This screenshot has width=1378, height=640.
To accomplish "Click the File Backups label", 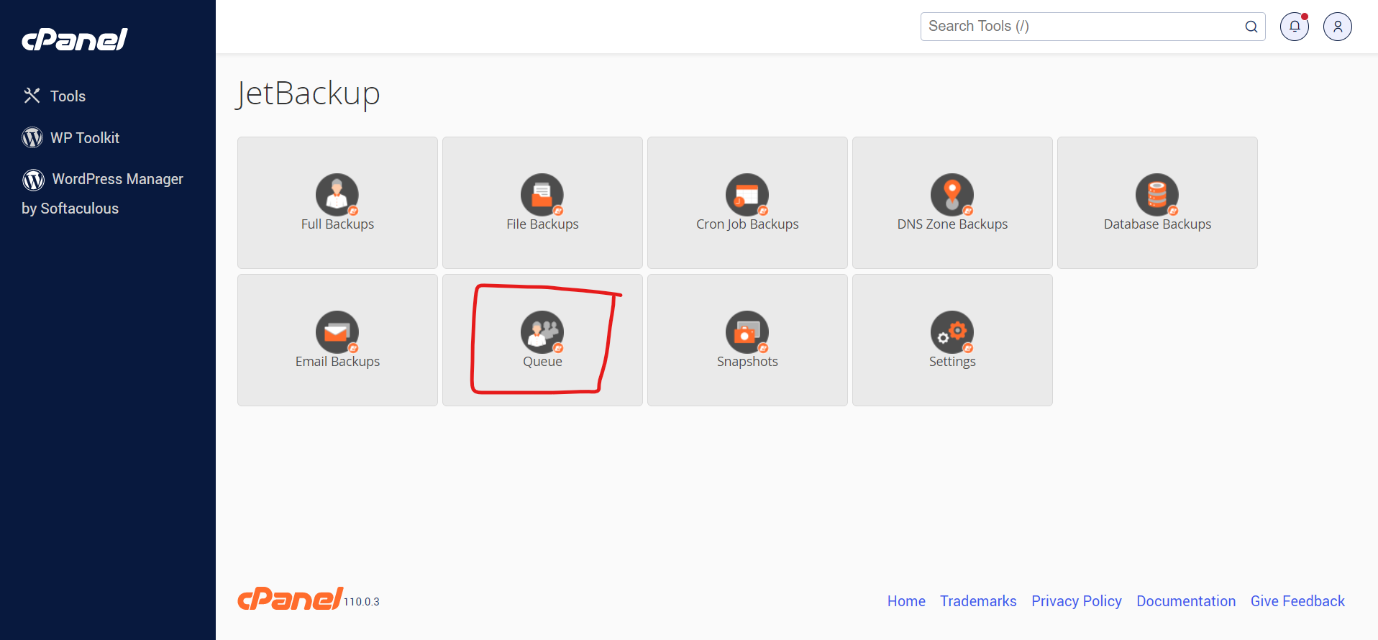I will click(542, 224).
